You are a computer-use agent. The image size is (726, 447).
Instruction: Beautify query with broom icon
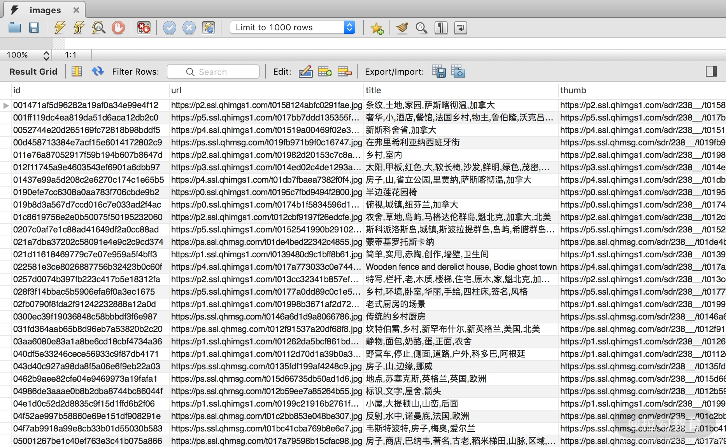pyautogui.click(x=402, y=28)
